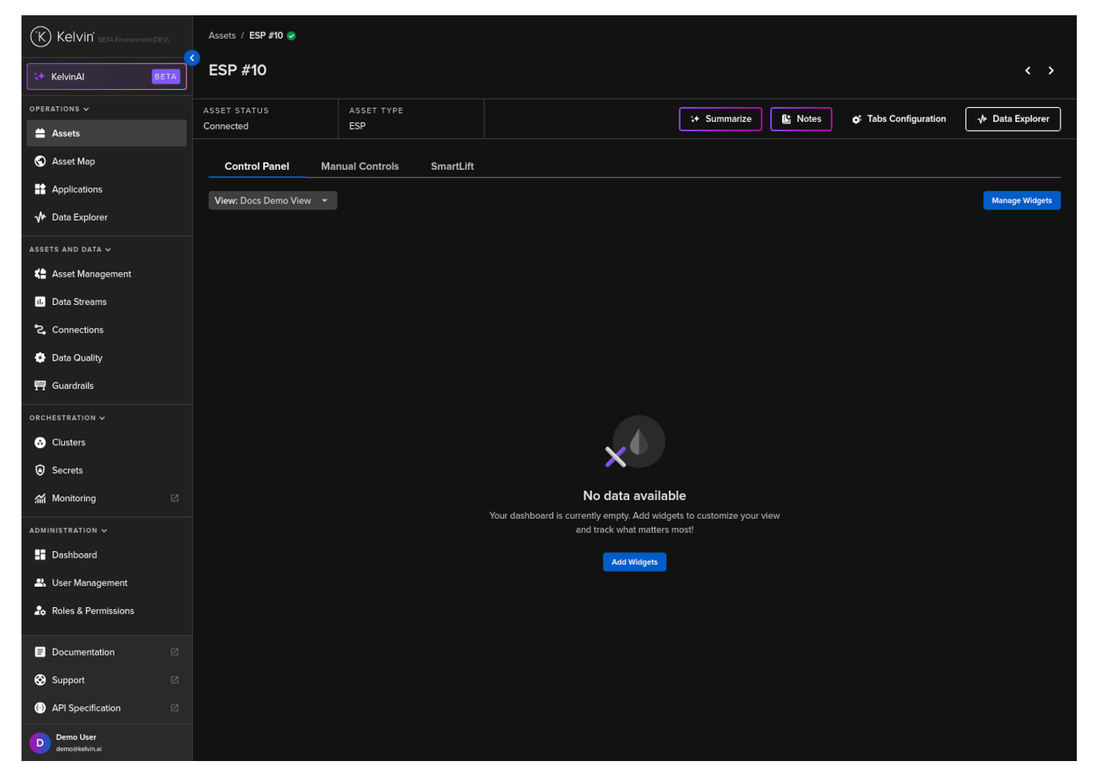Switch to the SmartLift tab
The image size is (1099, 777).
pos(452,166)
